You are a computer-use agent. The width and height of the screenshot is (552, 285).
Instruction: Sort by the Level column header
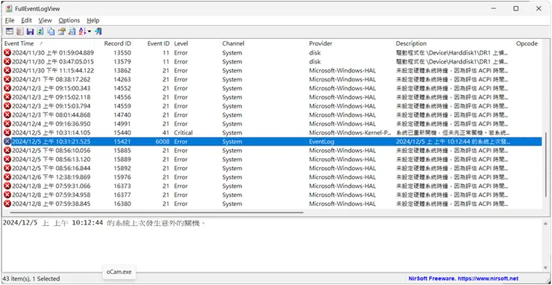[196, 44]
